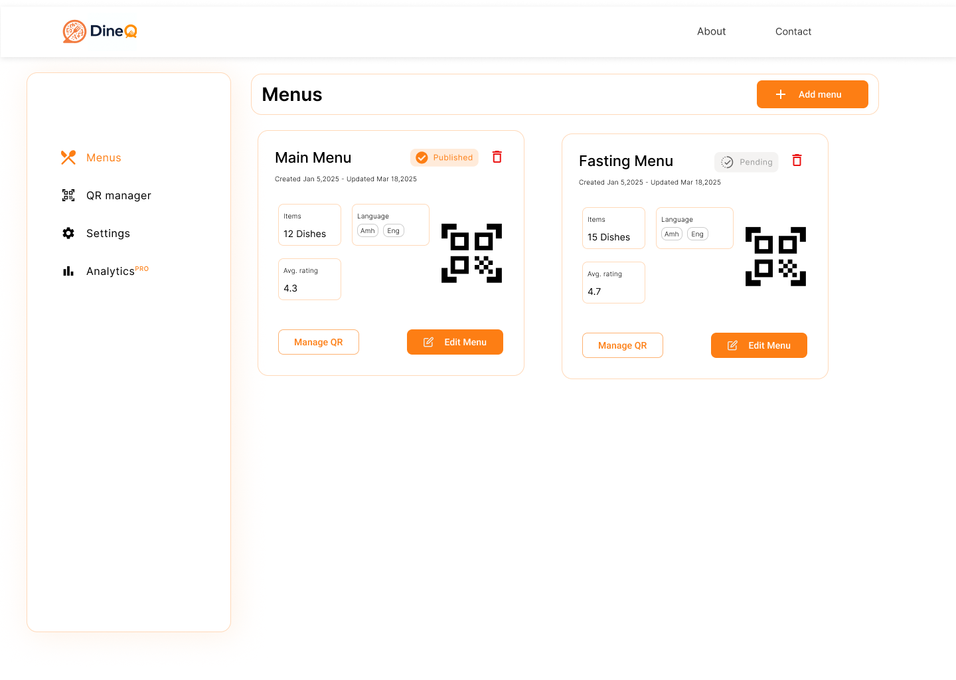The image size is (956, 680).
Task: Click the Published checkmark icon
Action: [422, 157]
